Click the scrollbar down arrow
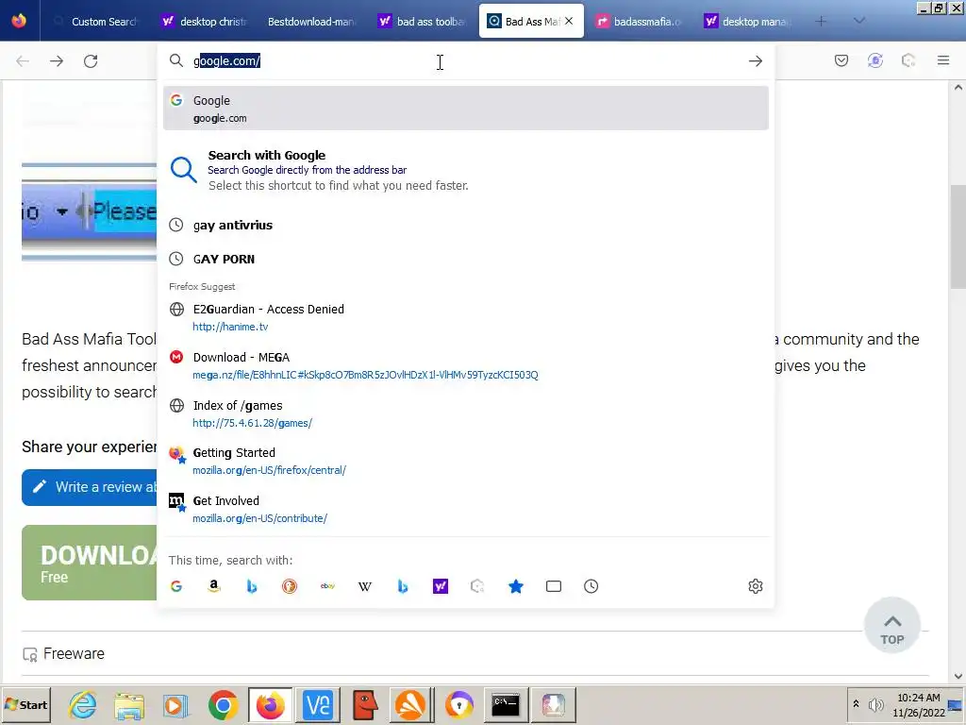Image resolution: width=966 pixels, height=725 pixels. 958,676
